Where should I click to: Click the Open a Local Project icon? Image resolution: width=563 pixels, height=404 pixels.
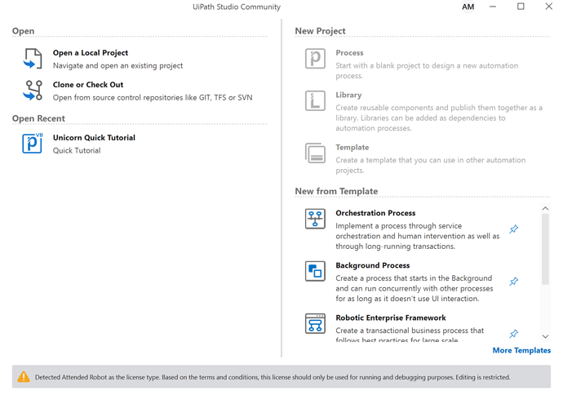pos(33,59)
